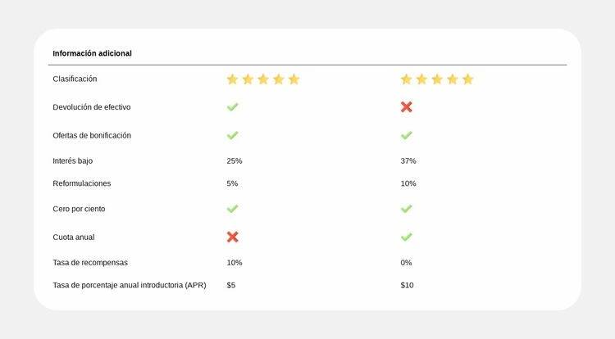Click the Reformulaciones row label
The image size is (615, 339).
click(x=81, y=183)
